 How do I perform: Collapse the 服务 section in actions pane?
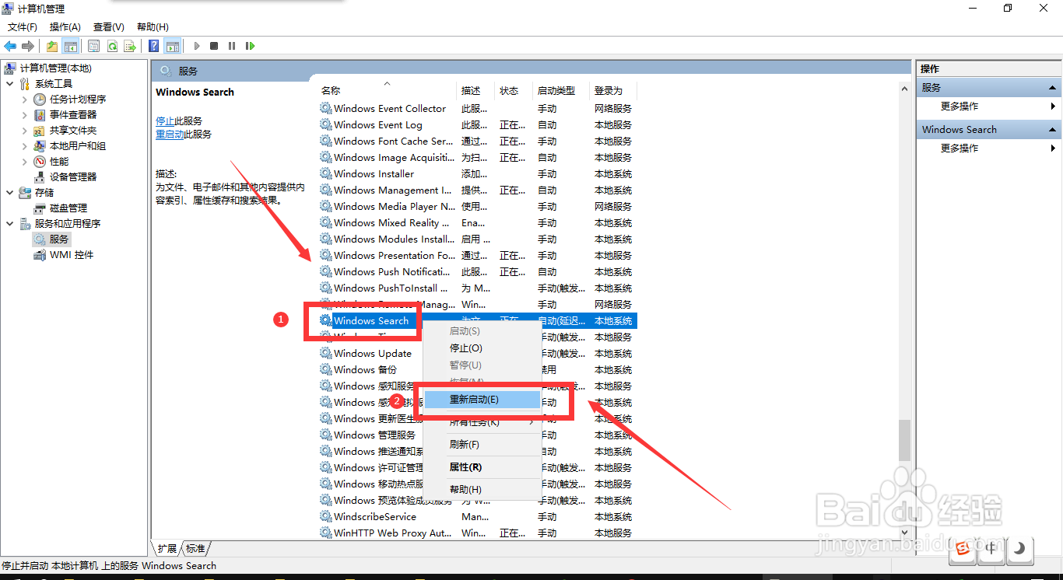[1052, 88]
